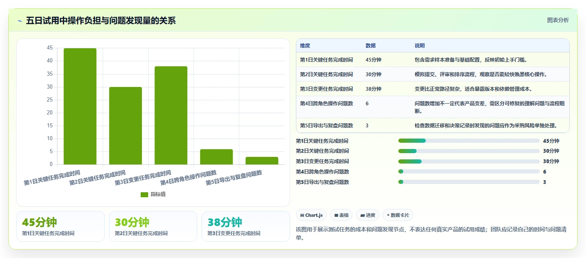
Task: Click table cell 第2日关键任务完成时间
Action: tap(326, 74)
